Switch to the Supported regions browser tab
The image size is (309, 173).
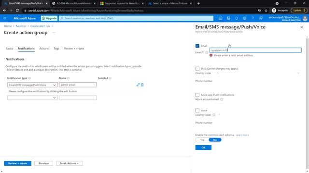click(122, 3)
